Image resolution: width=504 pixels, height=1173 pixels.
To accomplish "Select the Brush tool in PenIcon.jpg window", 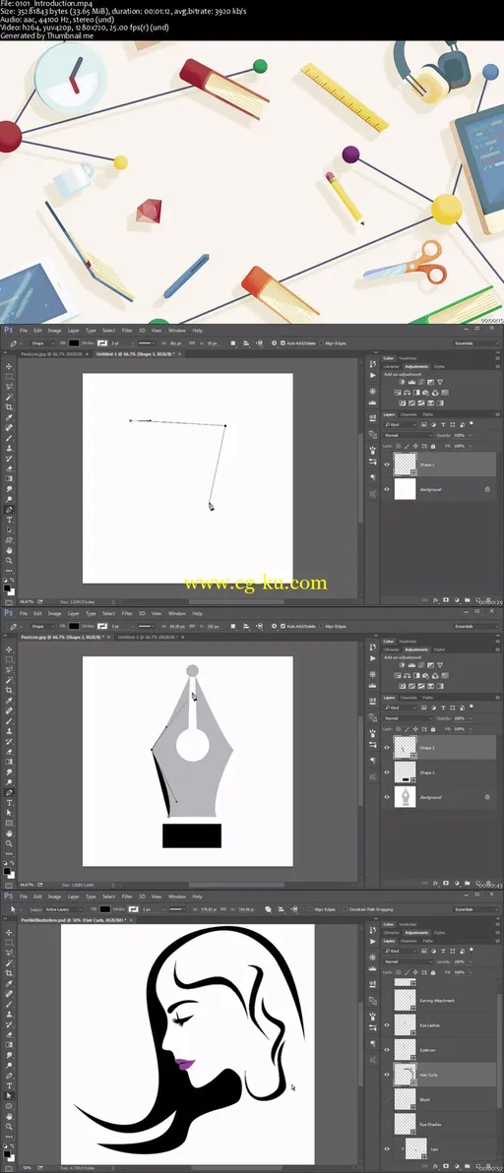I will [x=9, y=721].
